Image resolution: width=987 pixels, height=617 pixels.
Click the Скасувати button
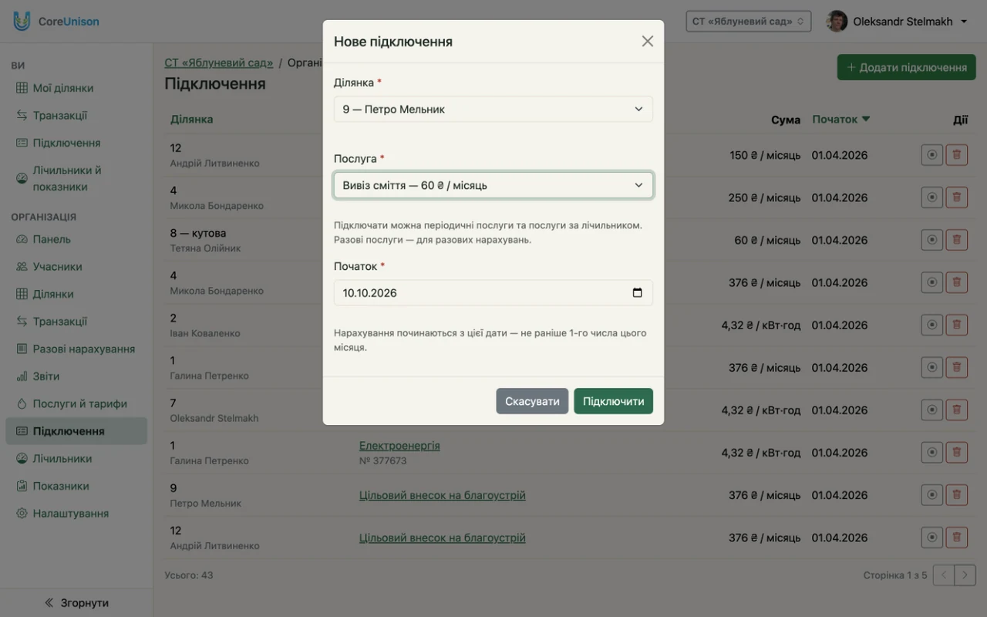532,401
